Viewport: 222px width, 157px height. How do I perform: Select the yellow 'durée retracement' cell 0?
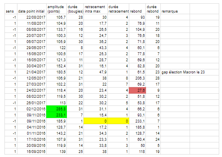pos(118,121)
